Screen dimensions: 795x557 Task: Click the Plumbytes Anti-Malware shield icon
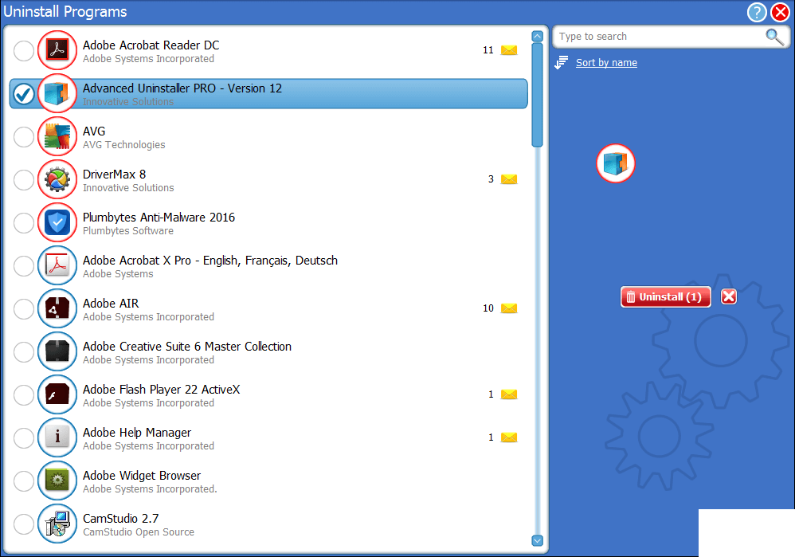pyautogui.click(x=57, y=222)
